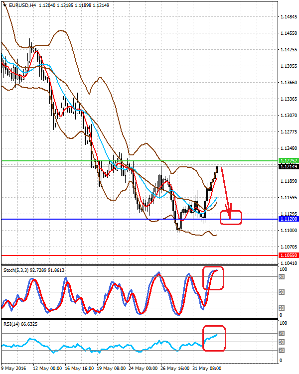Viewport: 299px width, 374px height.
Task: Click the 30 level on the RSI scale
Action: pyautogui.click(x=282, y=351)
